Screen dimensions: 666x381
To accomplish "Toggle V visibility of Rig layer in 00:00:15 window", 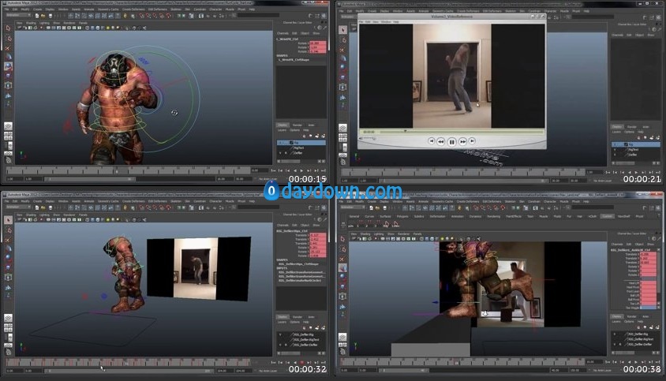I will (280, 143).
